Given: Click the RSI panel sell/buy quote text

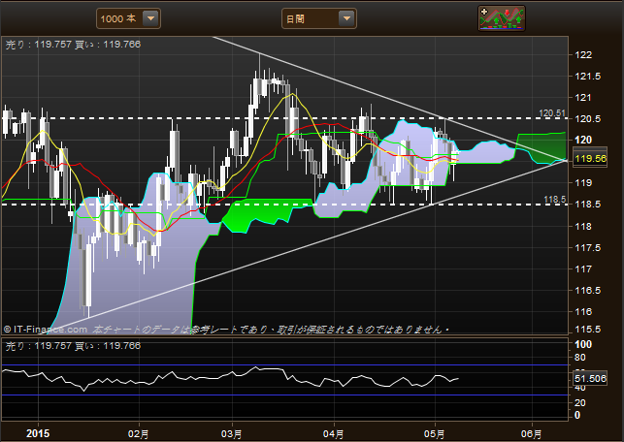Looking at the screenshot, I should tap(73, 346).
